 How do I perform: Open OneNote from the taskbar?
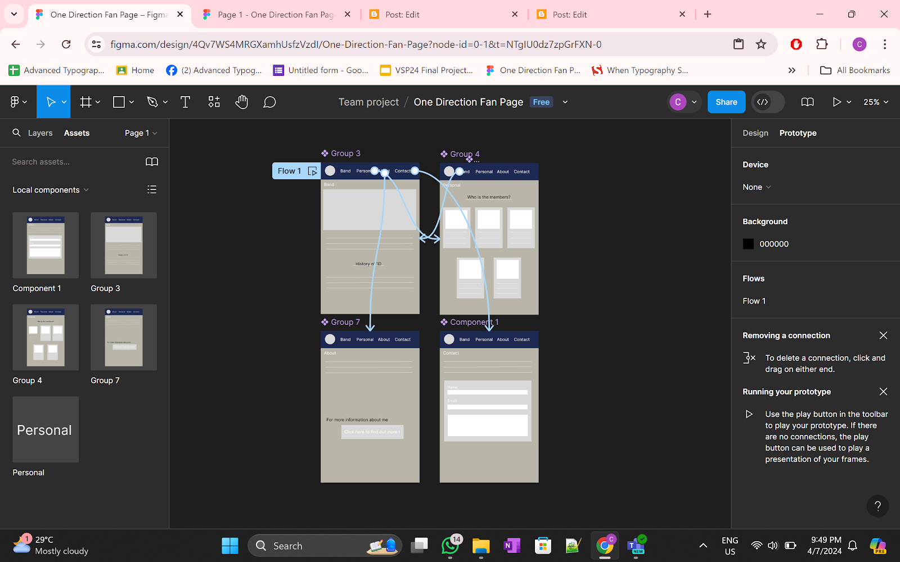click(x=512, y=546)
